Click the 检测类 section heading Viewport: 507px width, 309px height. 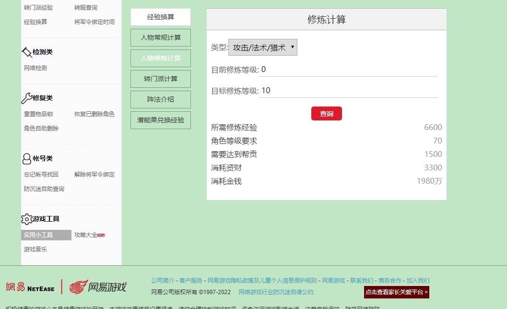coord(43,52)
